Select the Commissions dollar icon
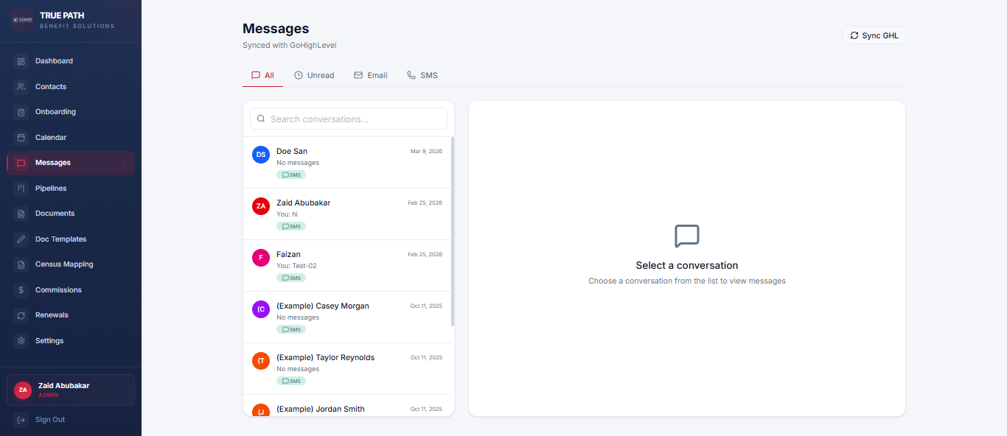Viewport: 1007px width, 436px height. (21, 289)
